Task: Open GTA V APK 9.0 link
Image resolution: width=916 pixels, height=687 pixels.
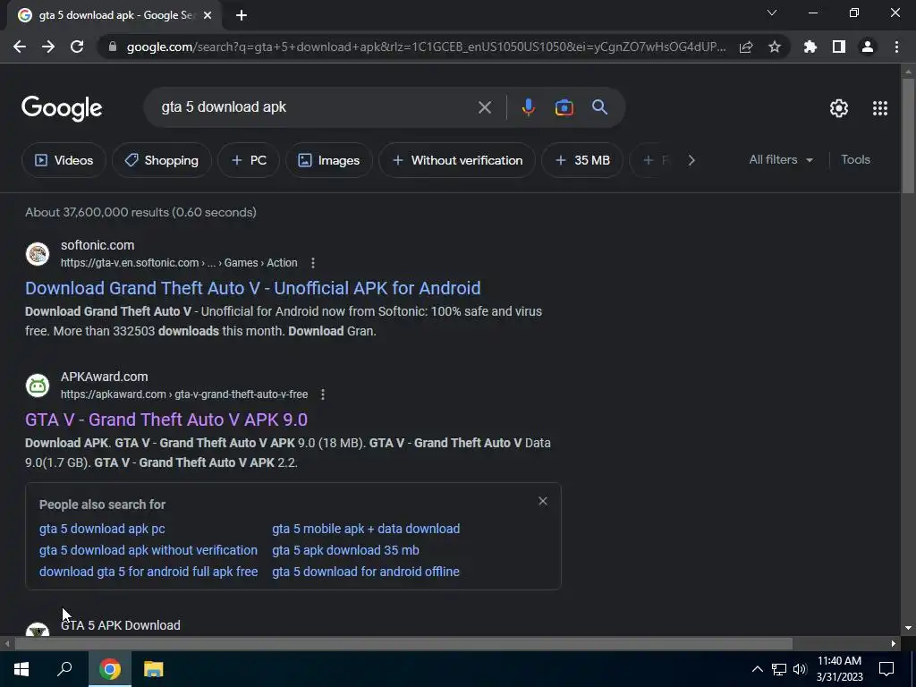Action: tap(166, 420)
